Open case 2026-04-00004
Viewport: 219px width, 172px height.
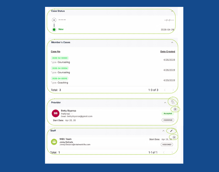(60, 68)
